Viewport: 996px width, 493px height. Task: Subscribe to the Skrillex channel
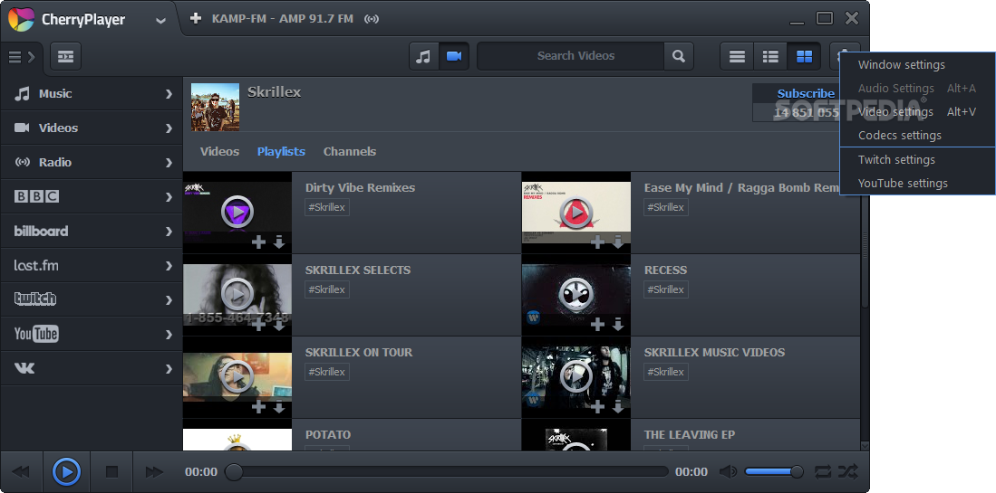click(x=806, y=93)
